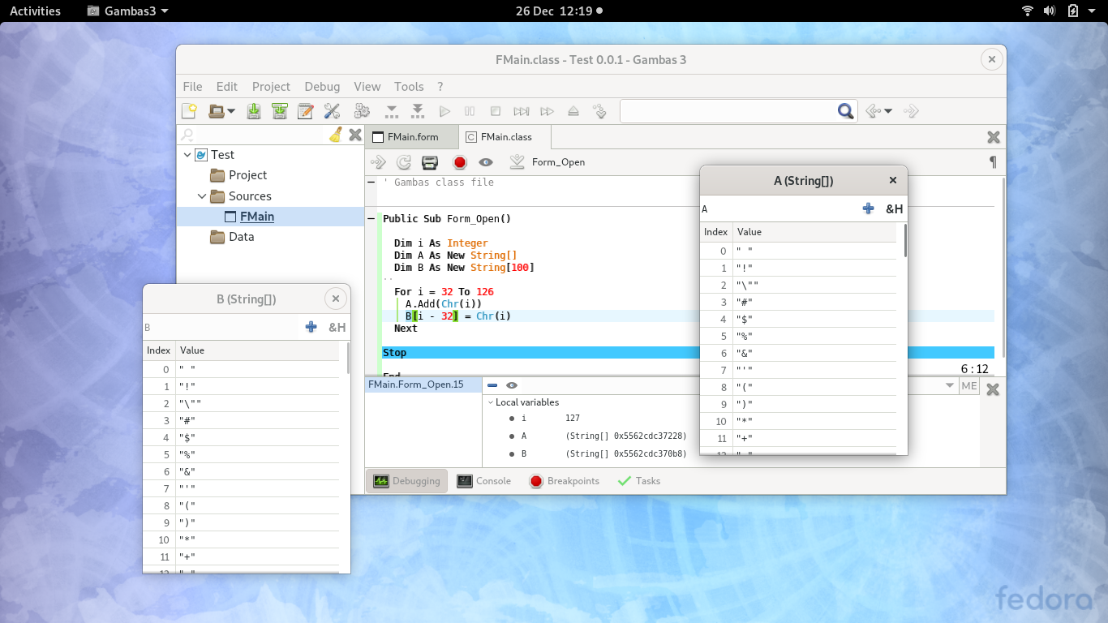The height and width of the screenshot is (623, 1108).
Task: Click the ME button in debug panel
Action: pyautogui.click(x=969, y=386)
